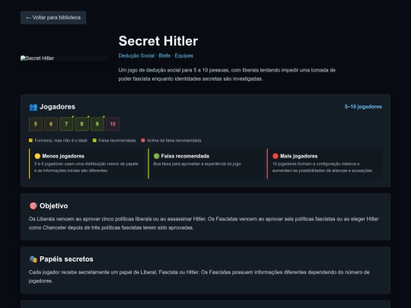This screenshot has width=411, height=308.
Task: Click the game description paragraph under tags
Action: tap(227, 75)
